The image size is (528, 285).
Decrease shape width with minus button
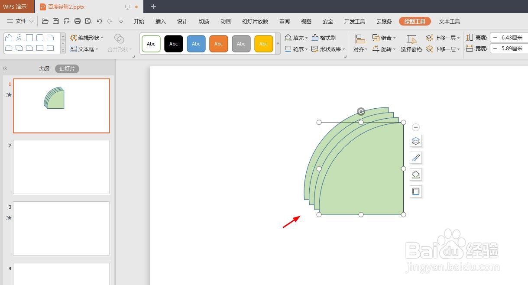click(x=495, y=49)
